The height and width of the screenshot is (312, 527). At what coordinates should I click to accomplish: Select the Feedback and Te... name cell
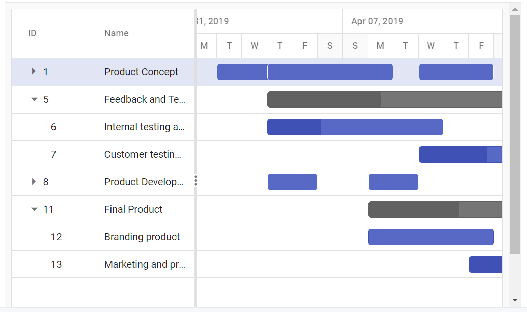pos(145,99)
